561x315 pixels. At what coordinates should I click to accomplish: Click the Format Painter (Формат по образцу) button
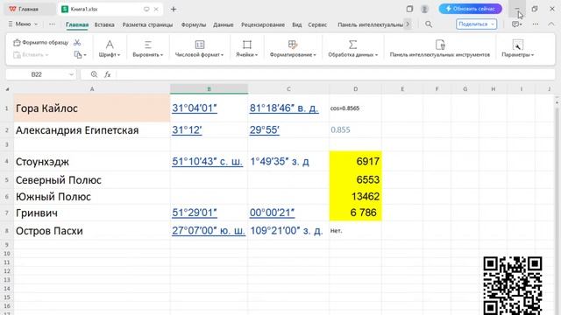point(40,43)
